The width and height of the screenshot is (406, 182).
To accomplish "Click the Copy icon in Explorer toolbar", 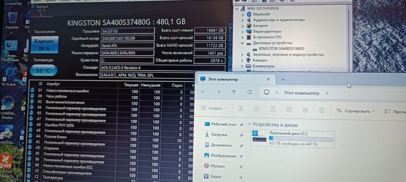I will (257, 109).
